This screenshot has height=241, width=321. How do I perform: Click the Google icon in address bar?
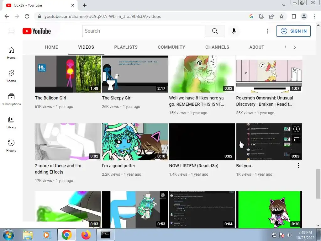coord(251,16)
